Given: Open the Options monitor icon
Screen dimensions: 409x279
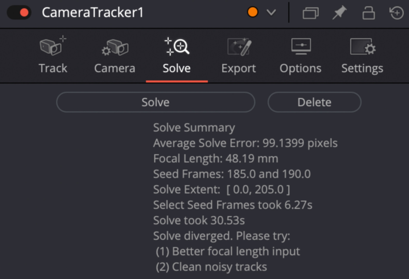Looking at the screenshot, I should (x=300, y=47).
